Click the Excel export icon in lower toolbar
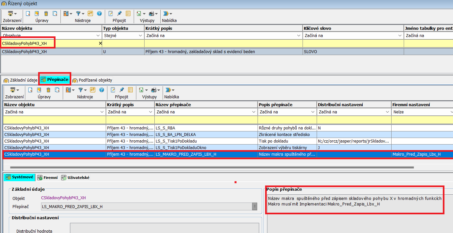Viewport: 453px width, 233px height. point(141,90)
